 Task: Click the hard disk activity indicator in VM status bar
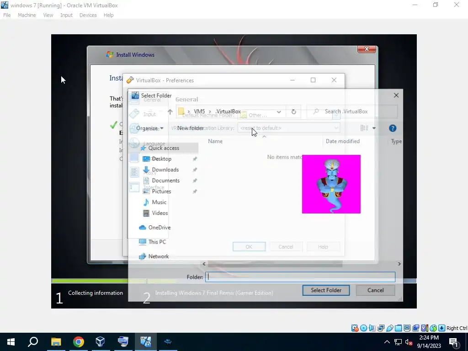coord(355,328)
